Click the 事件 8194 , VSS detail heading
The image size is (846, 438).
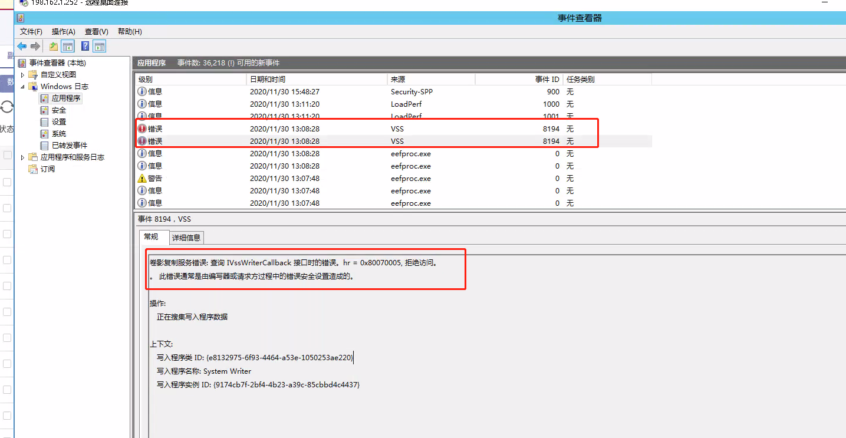click(x=164, y=219)
